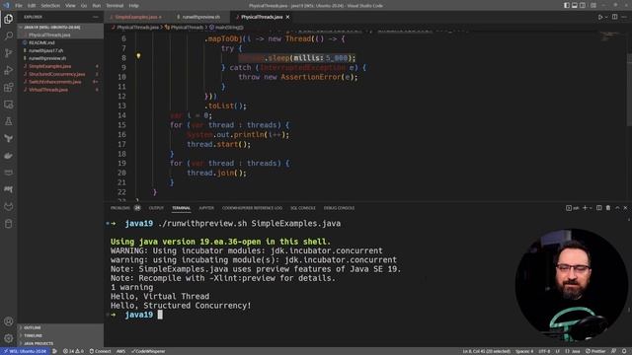
Task: Expand the Java Projects section
Action: pos(60,344)
